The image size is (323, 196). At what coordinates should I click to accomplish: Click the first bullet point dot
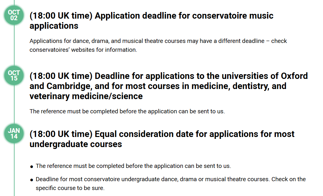[32, 167]
